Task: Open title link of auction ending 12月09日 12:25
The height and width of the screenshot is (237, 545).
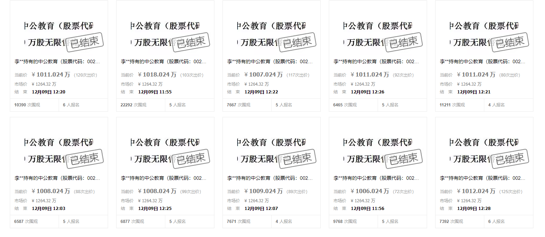Action: coord(164,178)
